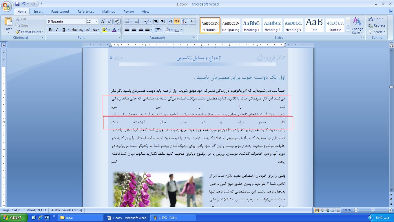Switch to Full Screen Reading view
Viewport: 394px width, 222px height.
[x=322, y=210]
